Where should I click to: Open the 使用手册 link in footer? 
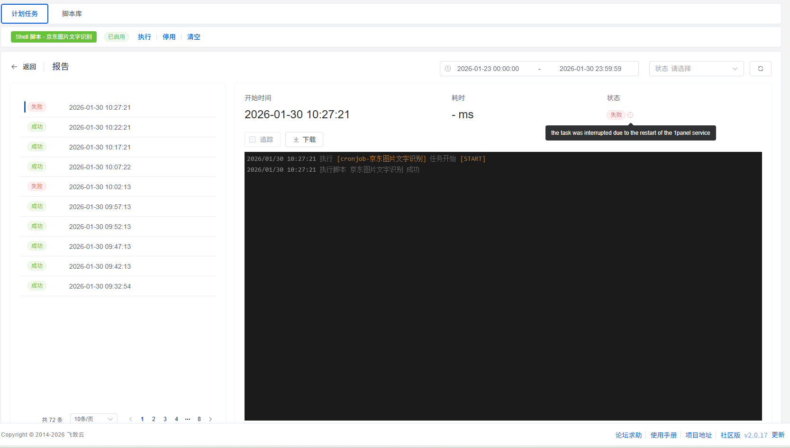(663, 435)
